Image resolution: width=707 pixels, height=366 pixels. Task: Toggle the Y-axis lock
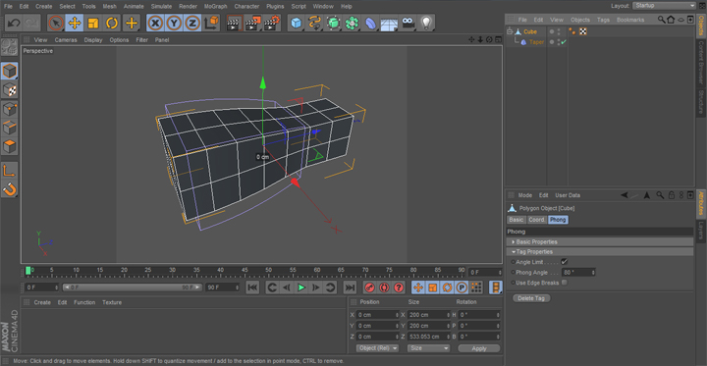tap(174, 23)
